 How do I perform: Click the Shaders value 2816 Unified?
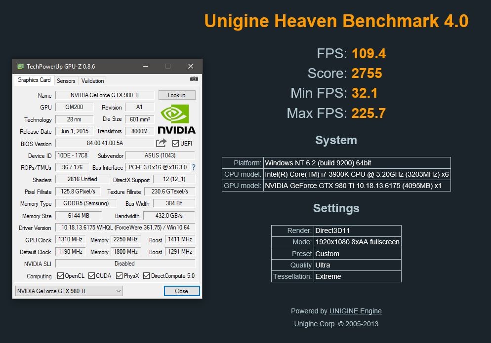click(x=82, y=179)
